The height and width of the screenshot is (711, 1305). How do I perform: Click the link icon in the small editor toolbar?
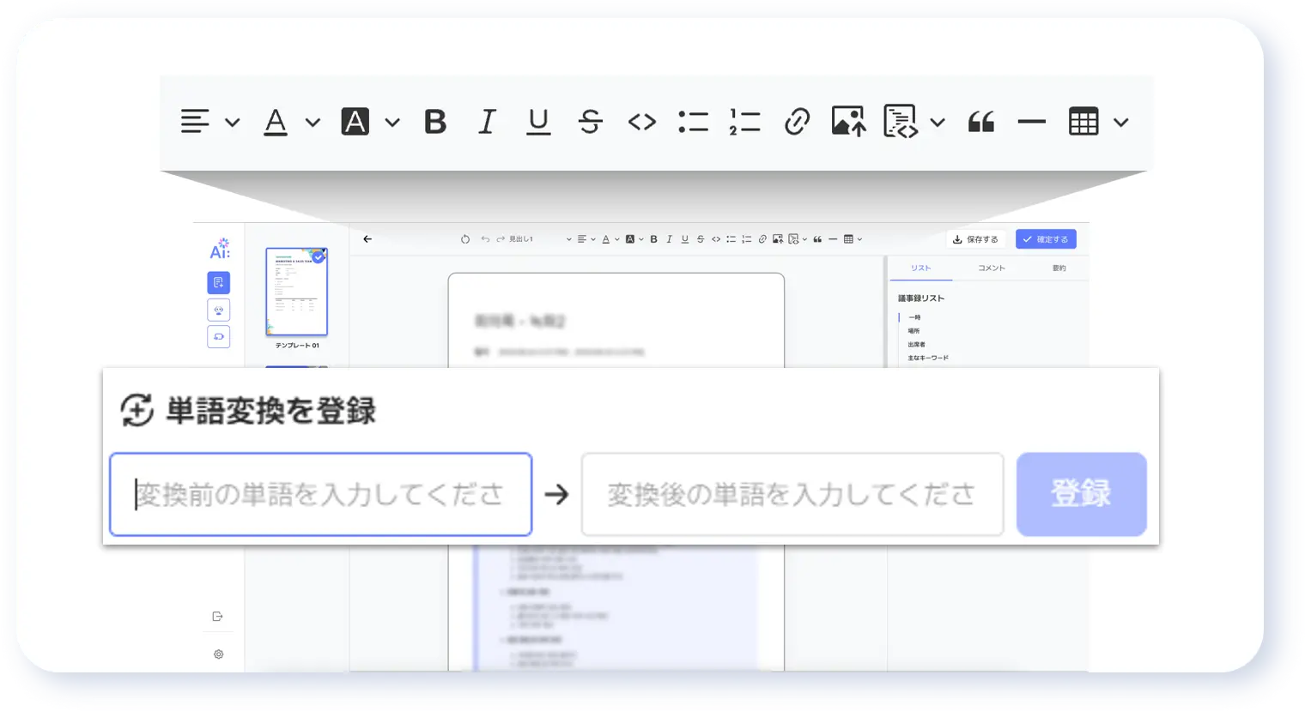pos(762,239)
